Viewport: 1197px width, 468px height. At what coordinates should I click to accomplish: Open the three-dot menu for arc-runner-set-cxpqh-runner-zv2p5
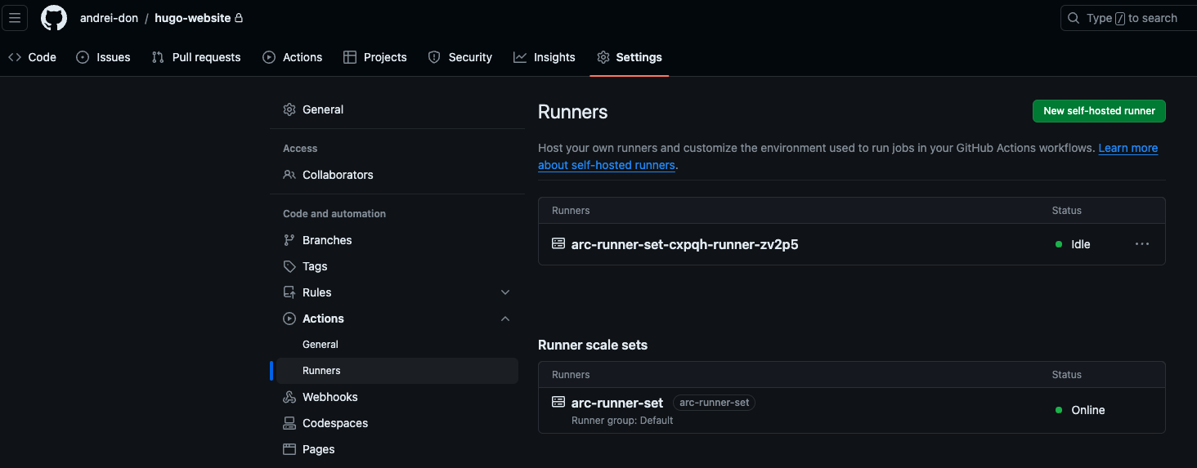pos(1141,244)
